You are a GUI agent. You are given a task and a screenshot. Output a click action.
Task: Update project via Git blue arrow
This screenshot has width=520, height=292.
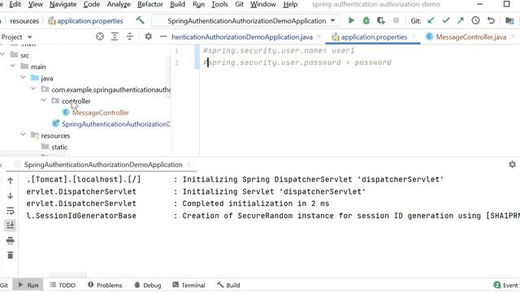point(431,20)
